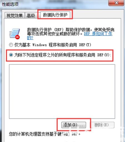Open the DEP 是如何工作 help link
The image size is (125, 142).
coord(98,34)
